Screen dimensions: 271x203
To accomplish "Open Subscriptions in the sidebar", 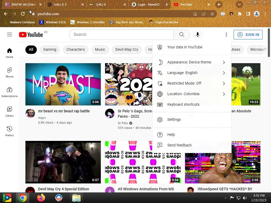I will 10,92.
